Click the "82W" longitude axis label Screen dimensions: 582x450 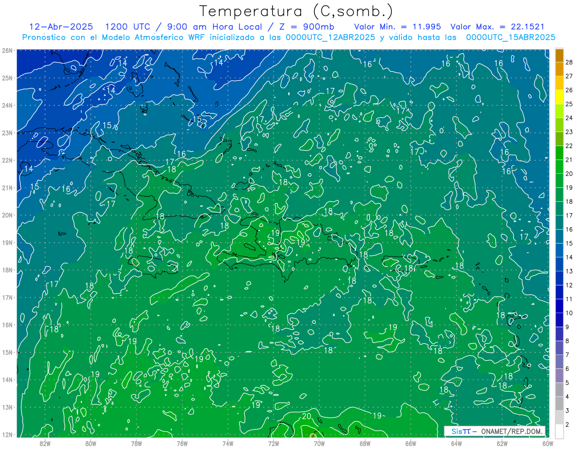(x=45, y=443)
